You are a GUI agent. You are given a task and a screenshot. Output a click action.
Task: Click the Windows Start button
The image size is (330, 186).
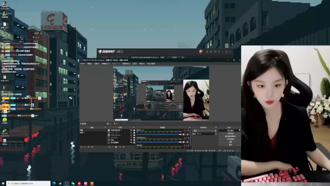3,184
